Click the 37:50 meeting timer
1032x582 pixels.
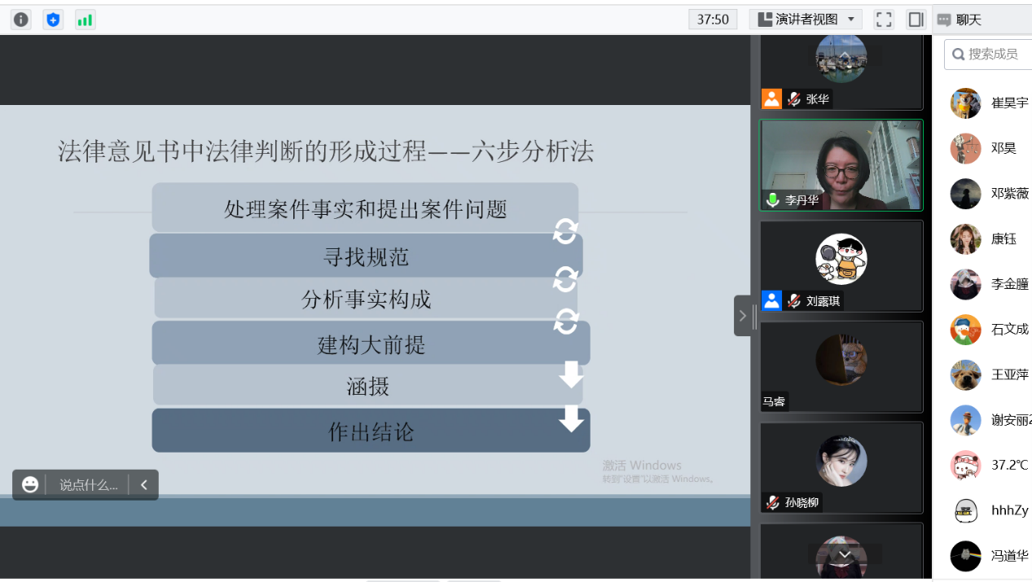pos(713,20)
